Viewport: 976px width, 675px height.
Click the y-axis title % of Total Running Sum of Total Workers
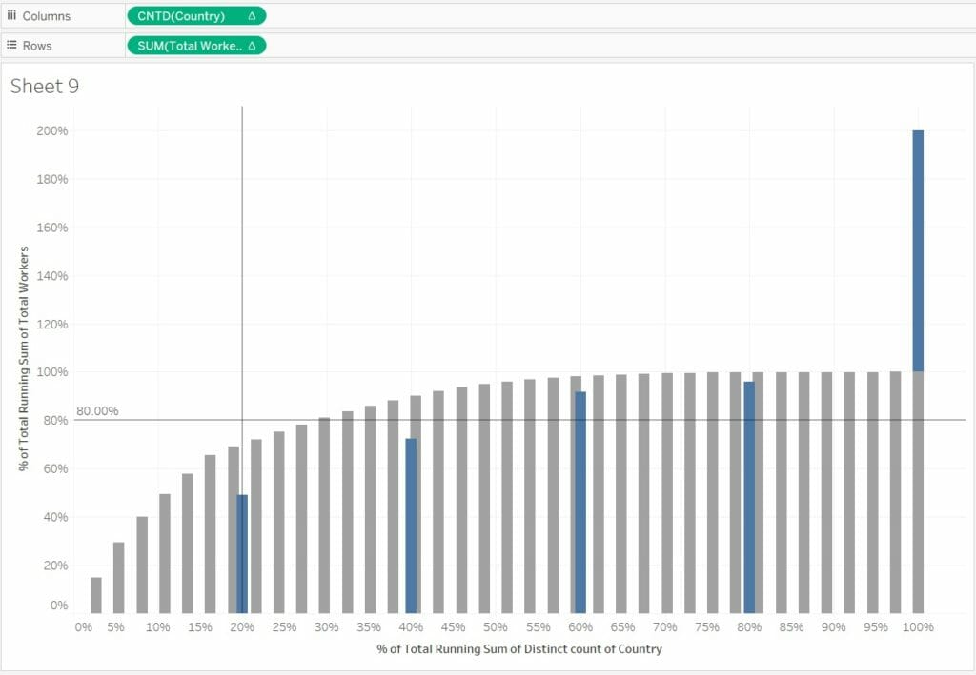coord(24,359)
